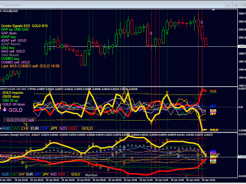Screen dimensions: 246x184
Task: Click the current price marker 1999.9 on the price axis
Action: click(241, 46)
